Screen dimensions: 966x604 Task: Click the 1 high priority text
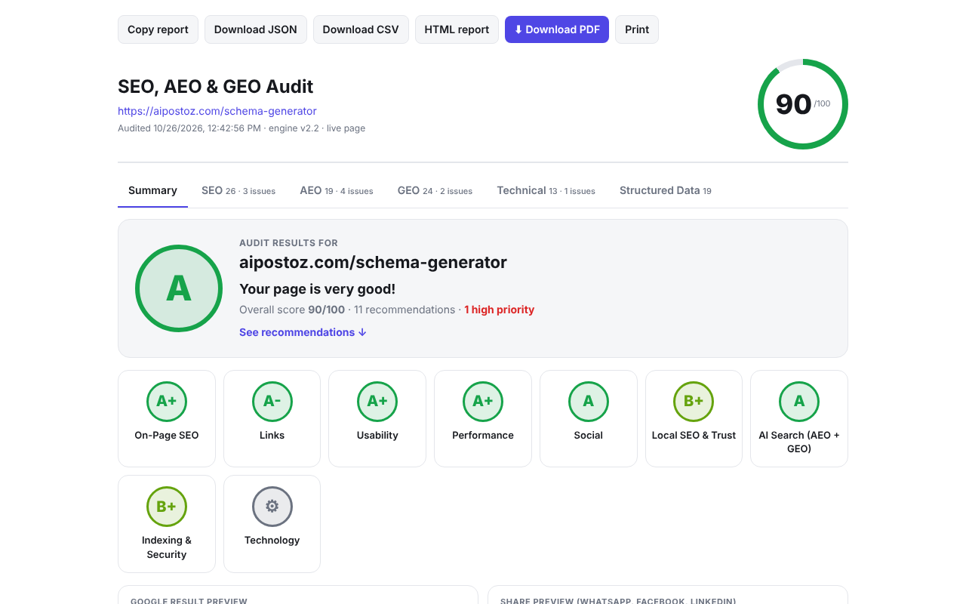click(499, 310)
